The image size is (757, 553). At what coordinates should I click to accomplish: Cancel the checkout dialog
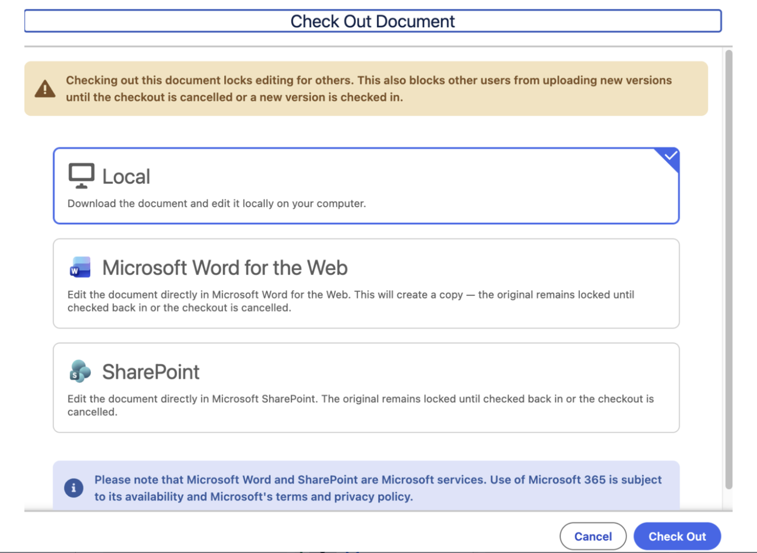(x=593, y=537)
